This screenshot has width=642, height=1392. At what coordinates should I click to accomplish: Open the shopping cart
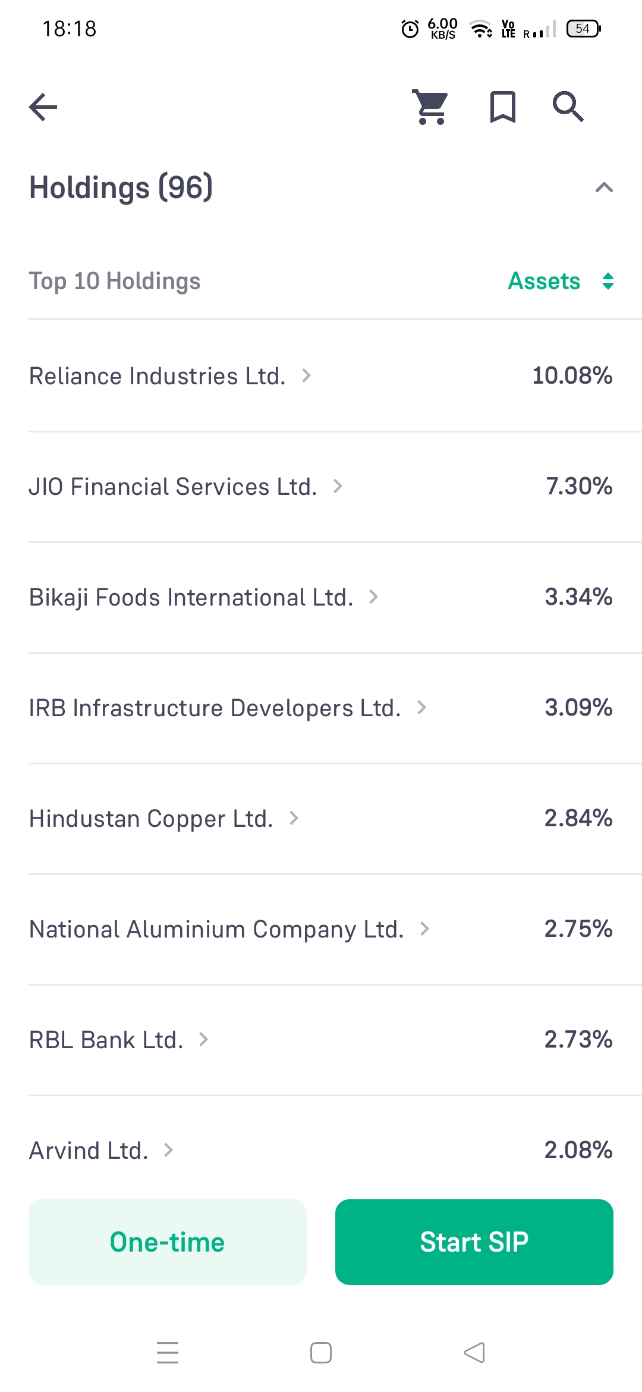431,107
